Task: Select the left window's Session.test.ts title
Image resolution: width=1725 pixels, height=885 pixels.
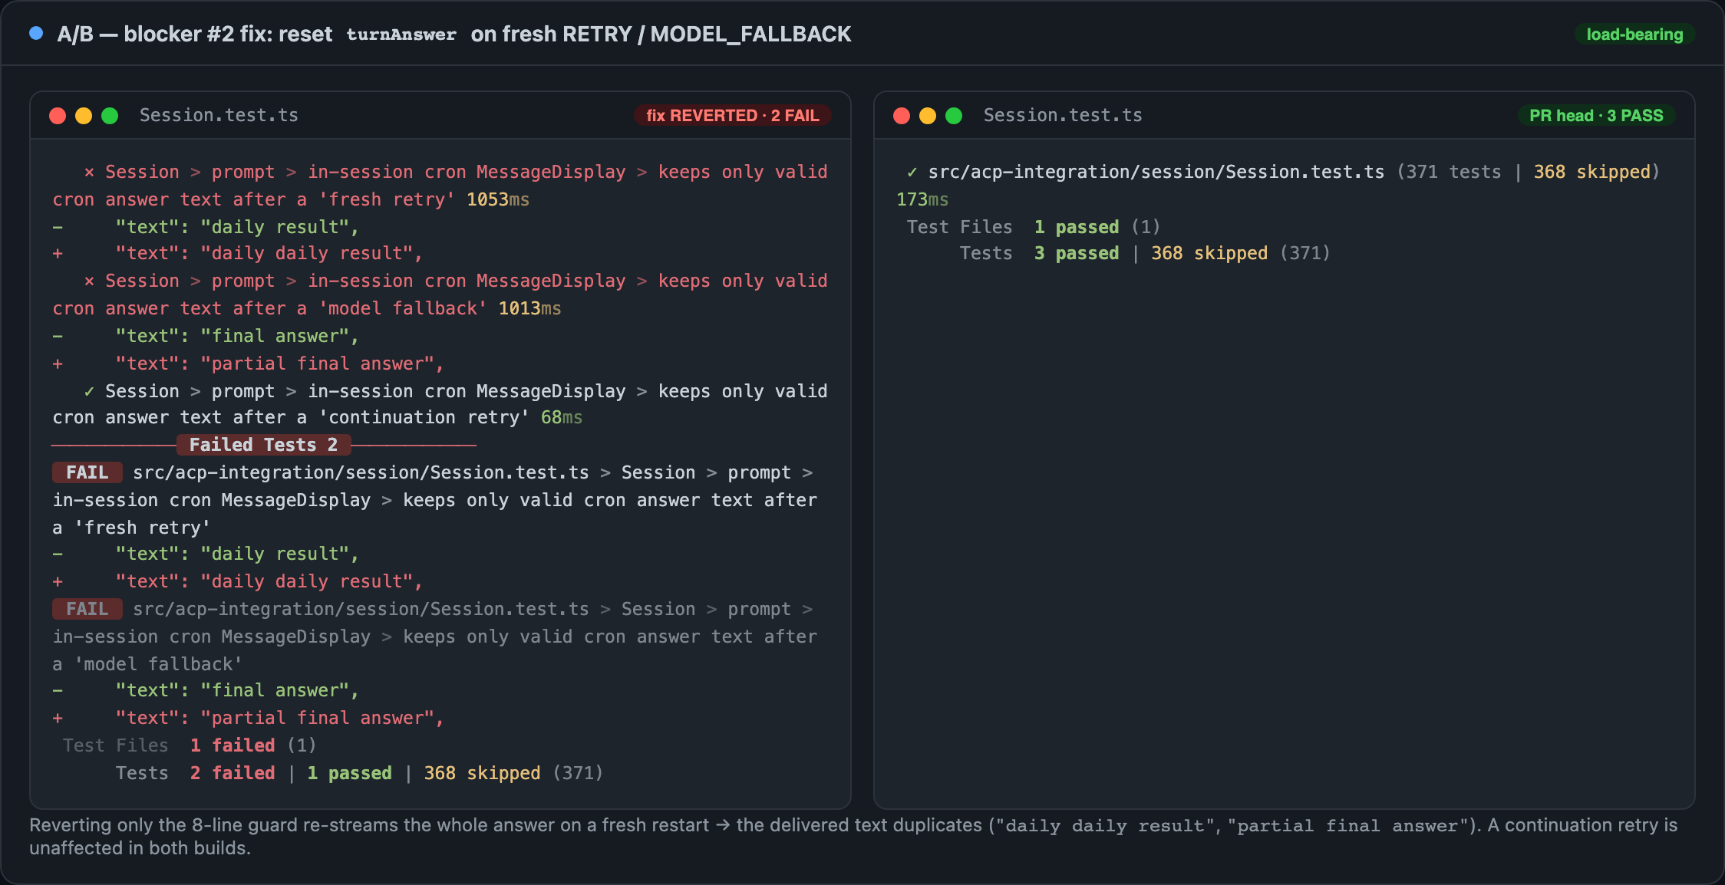Action: tap(219, 115)
